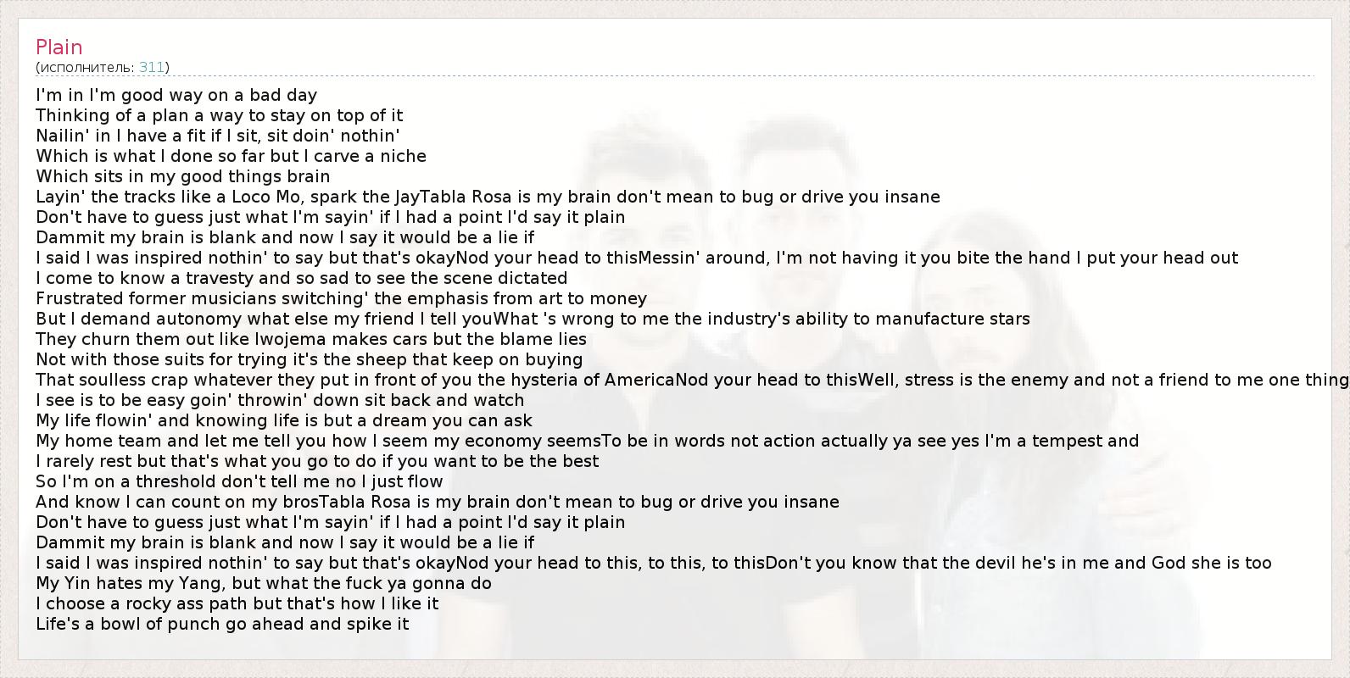The height and width of the screenshot is (678, 1350).
Task: Click the line starting 'My Yin hates my Yang'
Action: point(263,583)
